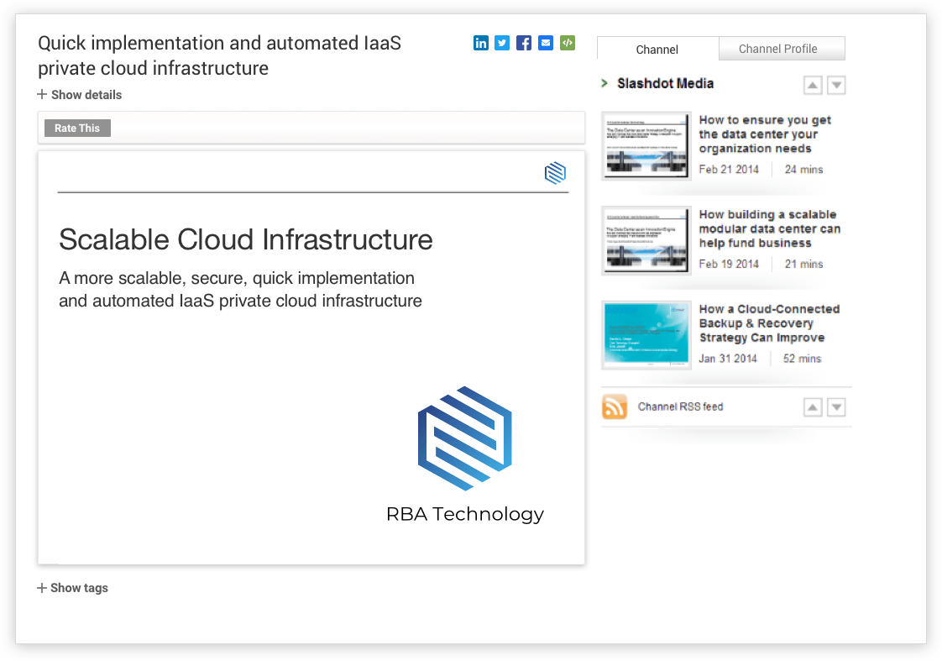Click the 'Feb 19 2014' date

pyautogui.click(x=729, y=264)
